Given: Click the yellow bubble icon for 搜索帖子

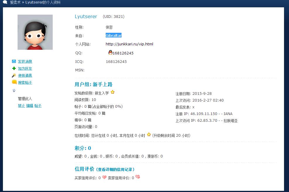Looking at the screenshot, I should click(14, 82).
